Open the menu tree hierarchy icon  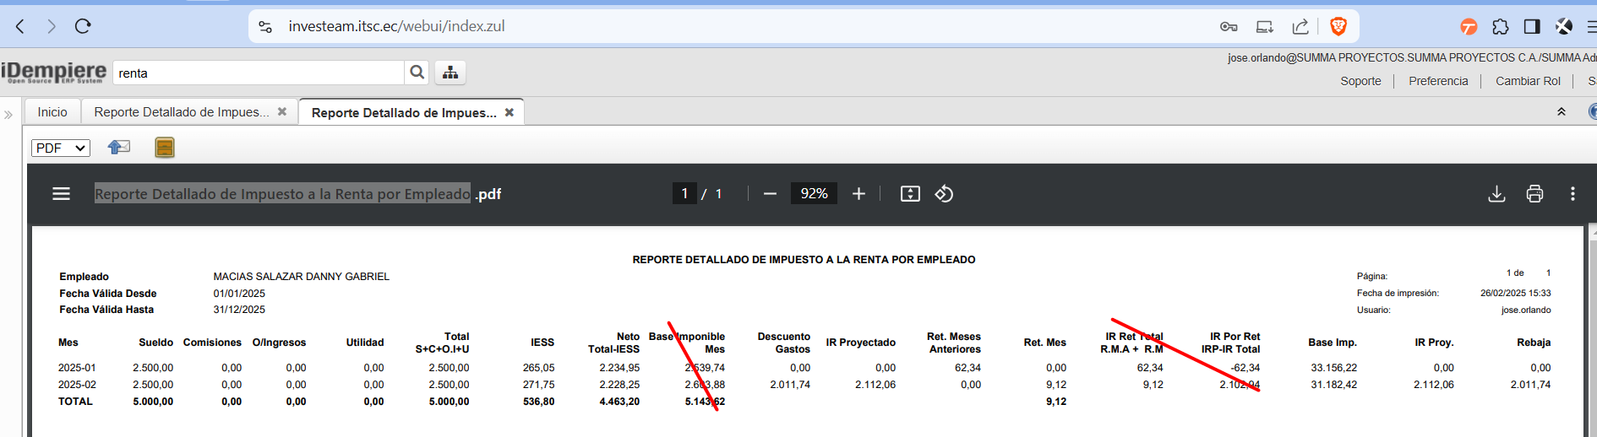tap(450, 73)
